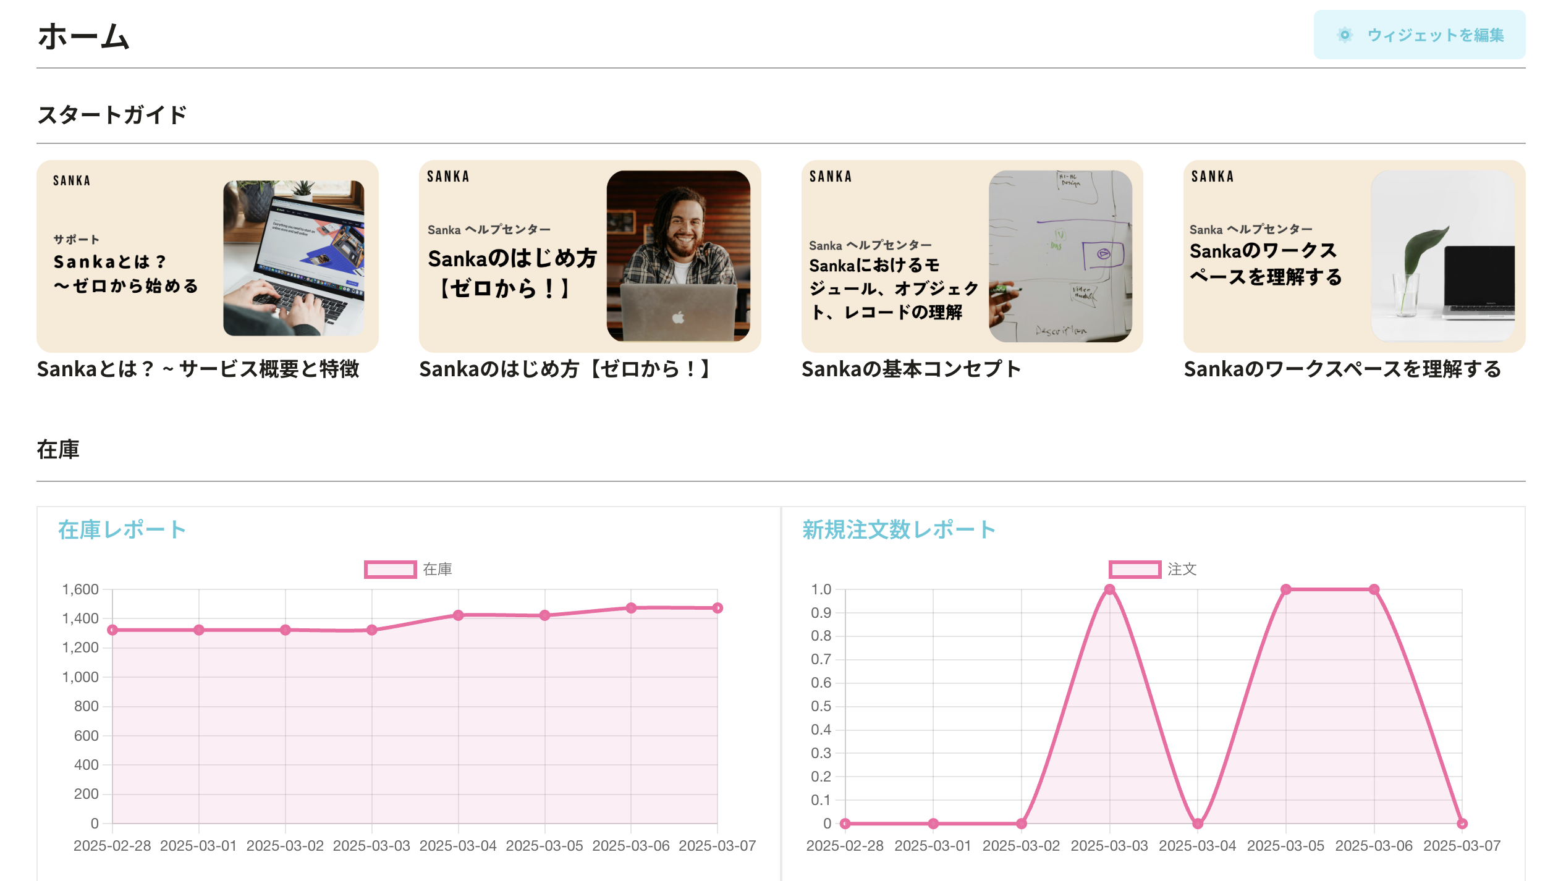Screen dimensions: 1566x881
Task: Click the 2025-03-04 zero point on order chart
Action: [1197, 823]
